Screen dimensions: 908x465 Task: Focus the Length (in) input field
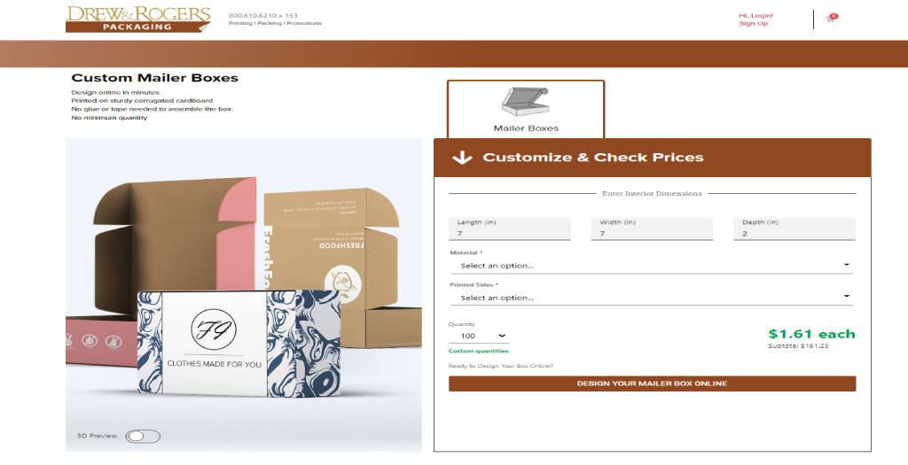tap(510, 229)
